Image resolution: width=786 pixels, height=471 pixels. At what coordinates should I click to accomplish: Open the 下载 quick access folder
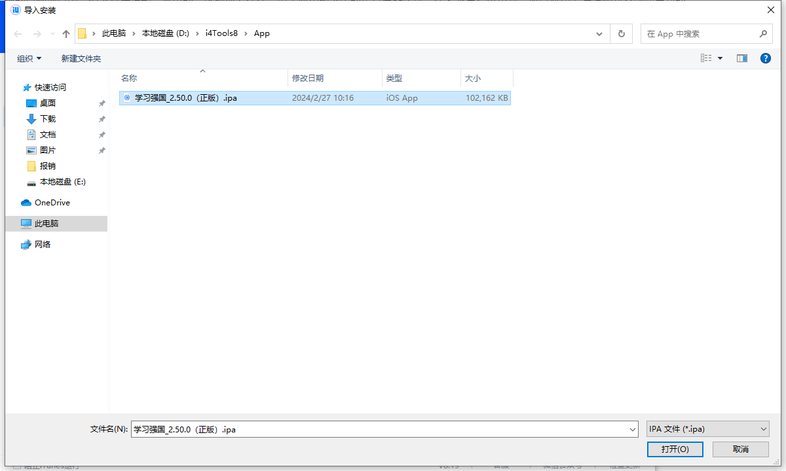click(48, 119)
